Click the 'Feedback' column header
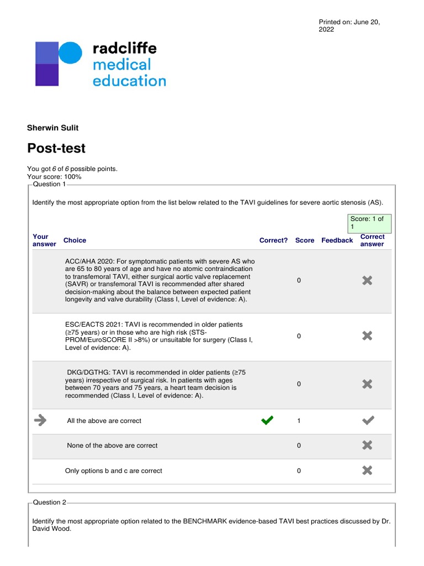Screen dimensions: 424x566 coord(337,240)
